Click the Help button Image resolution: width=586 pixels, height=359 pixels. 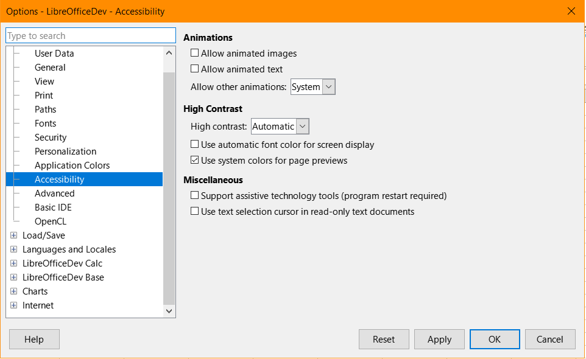click(34, 339)
